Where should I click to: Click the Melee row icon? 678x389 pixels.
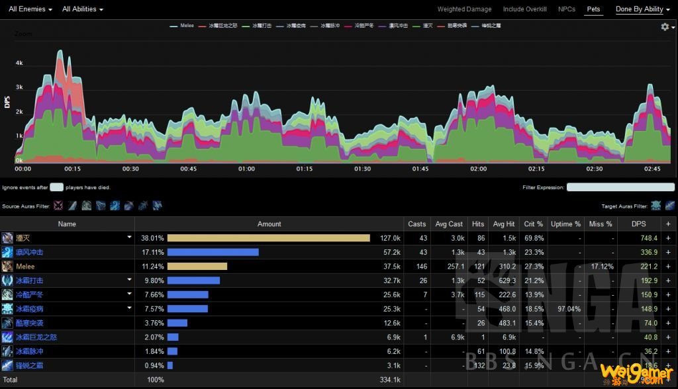(x=7, y=266)
